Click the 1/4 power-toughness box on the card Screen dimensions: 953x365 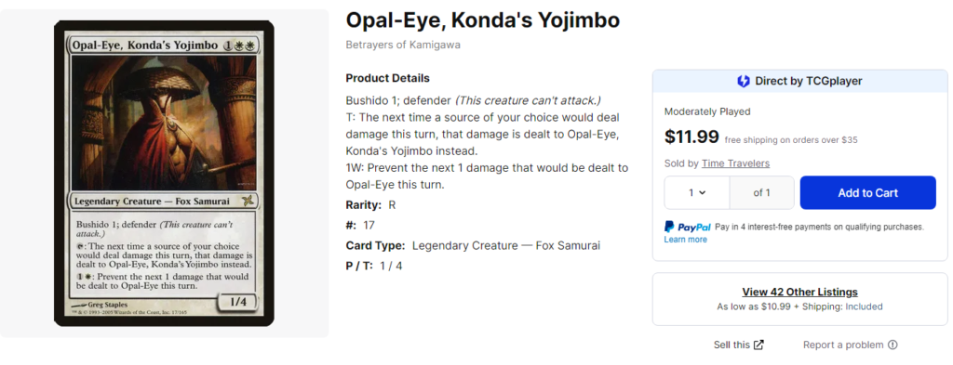coord(235,300)
